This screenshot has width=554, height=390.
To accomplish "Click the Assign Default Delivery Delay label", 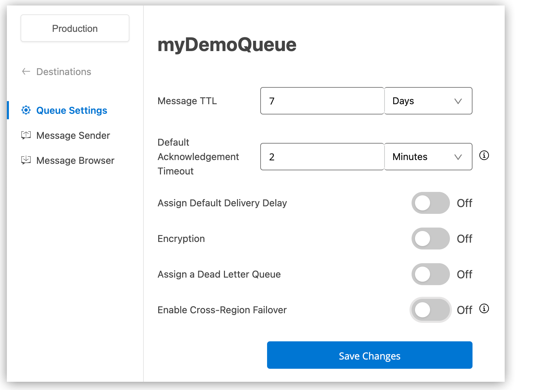I will click(x=222, y=203).
